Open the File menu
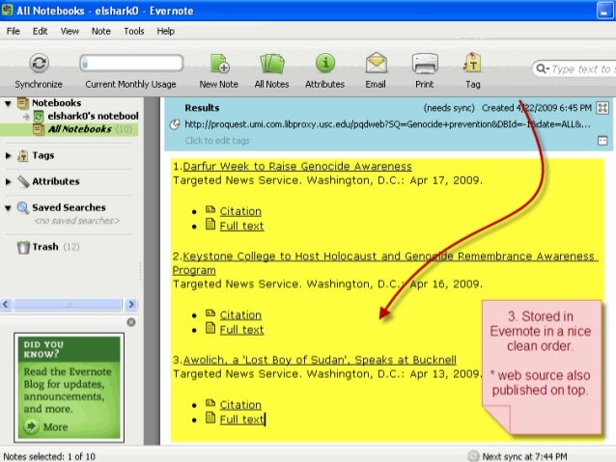Image resolution: width=616 pixels, height=462 pixels. pos(13,31)
